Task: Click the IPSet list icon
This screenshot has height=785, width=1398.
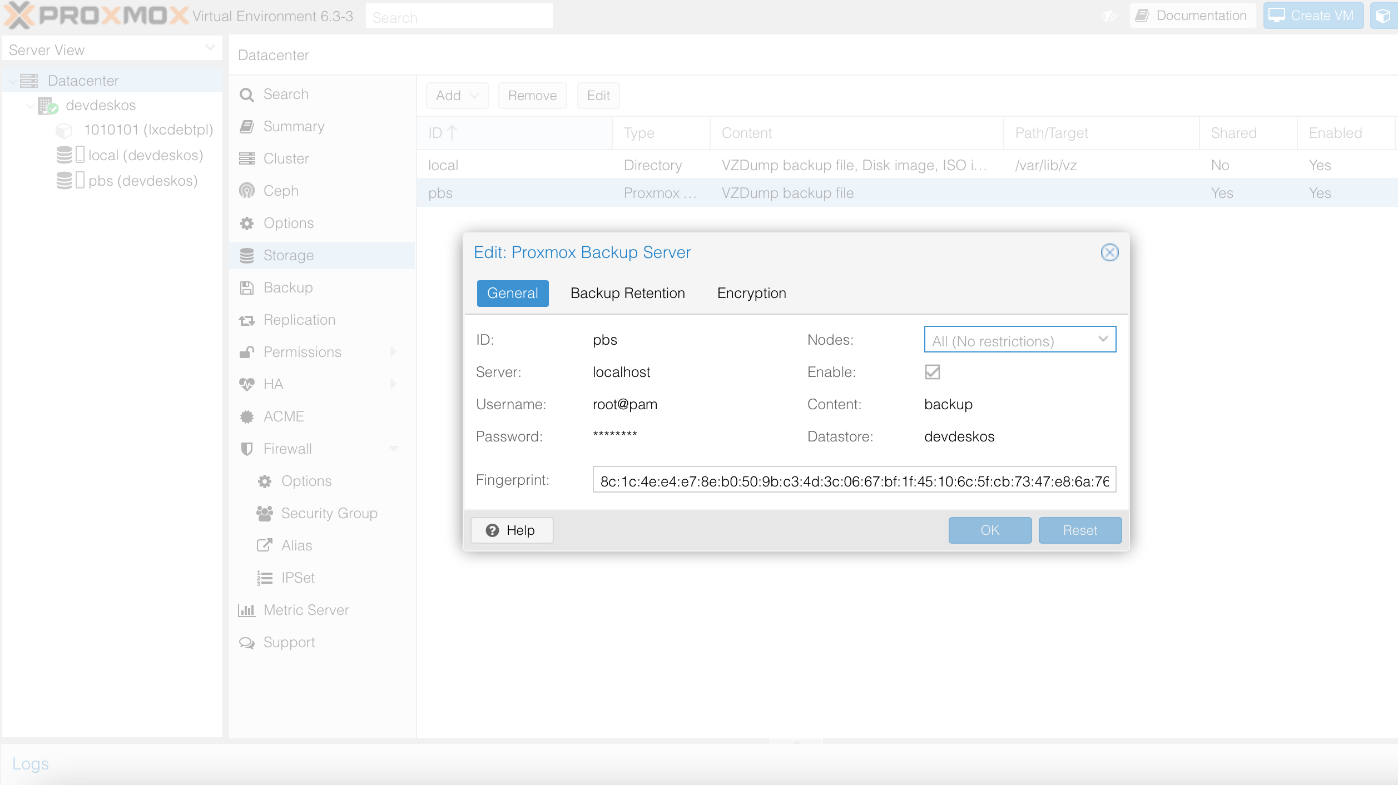Action: [x=265, y=578]
